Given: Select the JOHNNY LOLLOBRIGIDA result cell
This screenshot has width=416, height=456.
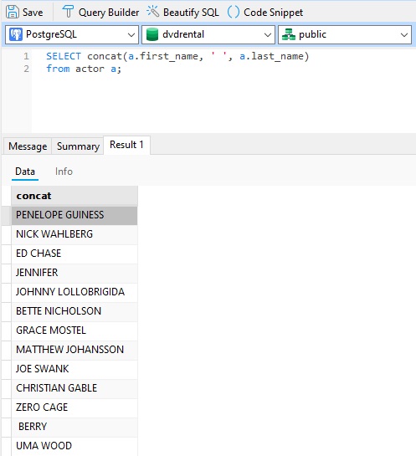Looking at the screenshot, I should [74, 292].
